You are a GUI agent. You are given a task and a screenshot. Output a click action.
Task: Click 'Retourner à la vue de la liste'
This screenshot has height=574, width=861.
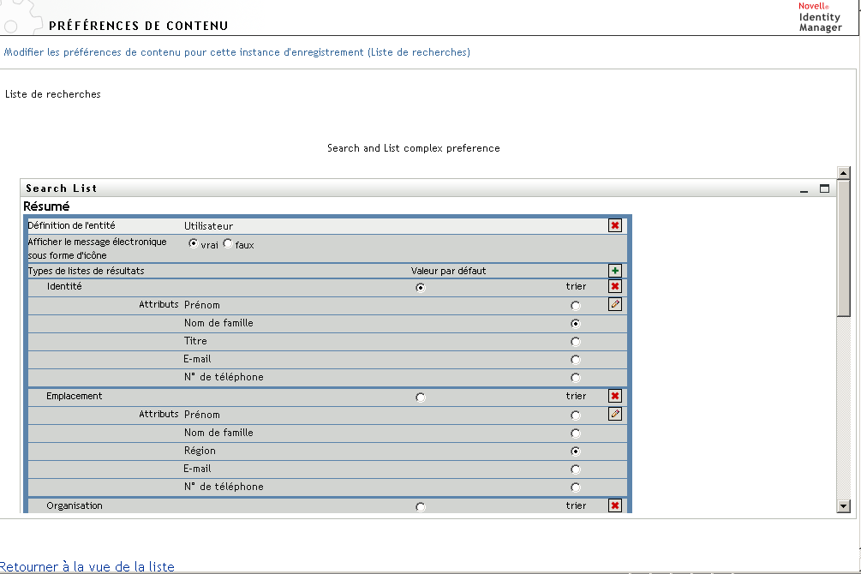coord(87,566)
